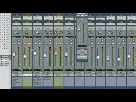Image resolution: width=136 pixels, height=102 pixels.
Task: Click the OHs right pan knob
Action: tap(50, 33)
